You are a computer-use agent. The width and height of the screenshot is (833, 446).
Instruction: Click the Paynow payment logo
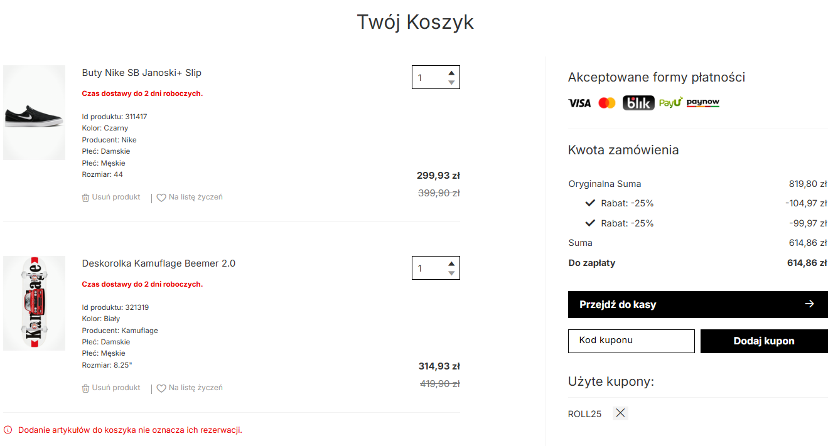coord(703,102)
